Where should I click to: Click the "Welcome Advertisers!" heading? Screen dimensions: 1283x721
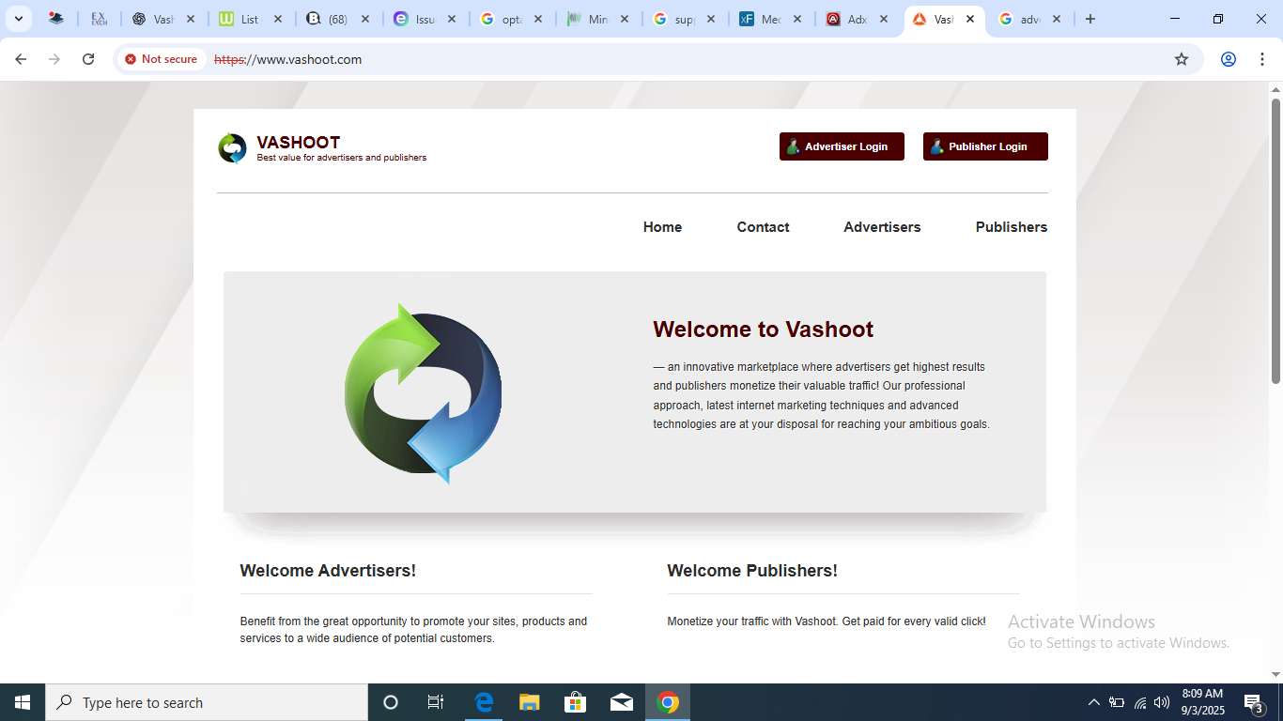coord(328,571)
